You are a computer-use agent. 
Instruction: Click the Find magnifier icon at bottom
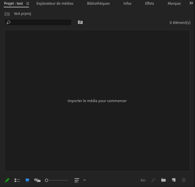pyautogui.click(x=154, y=180)
